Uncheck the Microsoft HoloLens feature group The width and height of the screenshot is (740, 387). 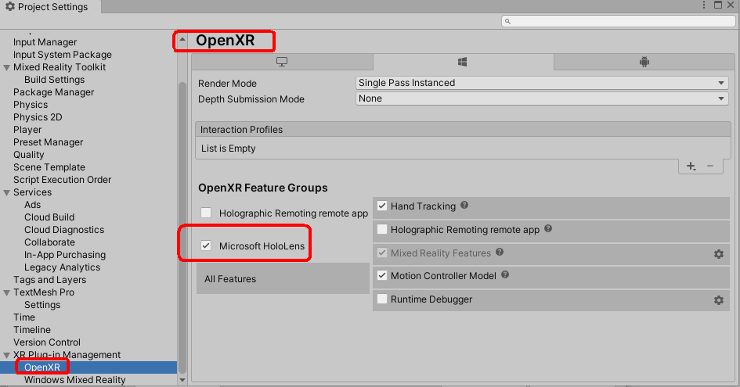[206, 245]
